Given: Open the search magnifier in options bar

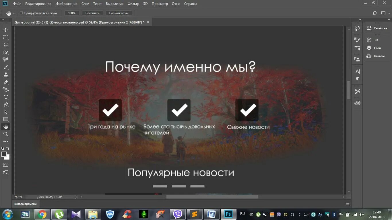Looking at the screenshot, I should (x=374, y=13).
